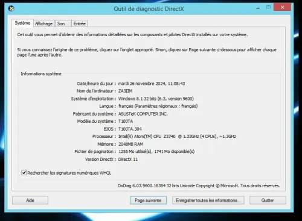Click the window title Outil de diagnostic DirectX
This screenshot has width=302, height=221.
coord(149,9)
